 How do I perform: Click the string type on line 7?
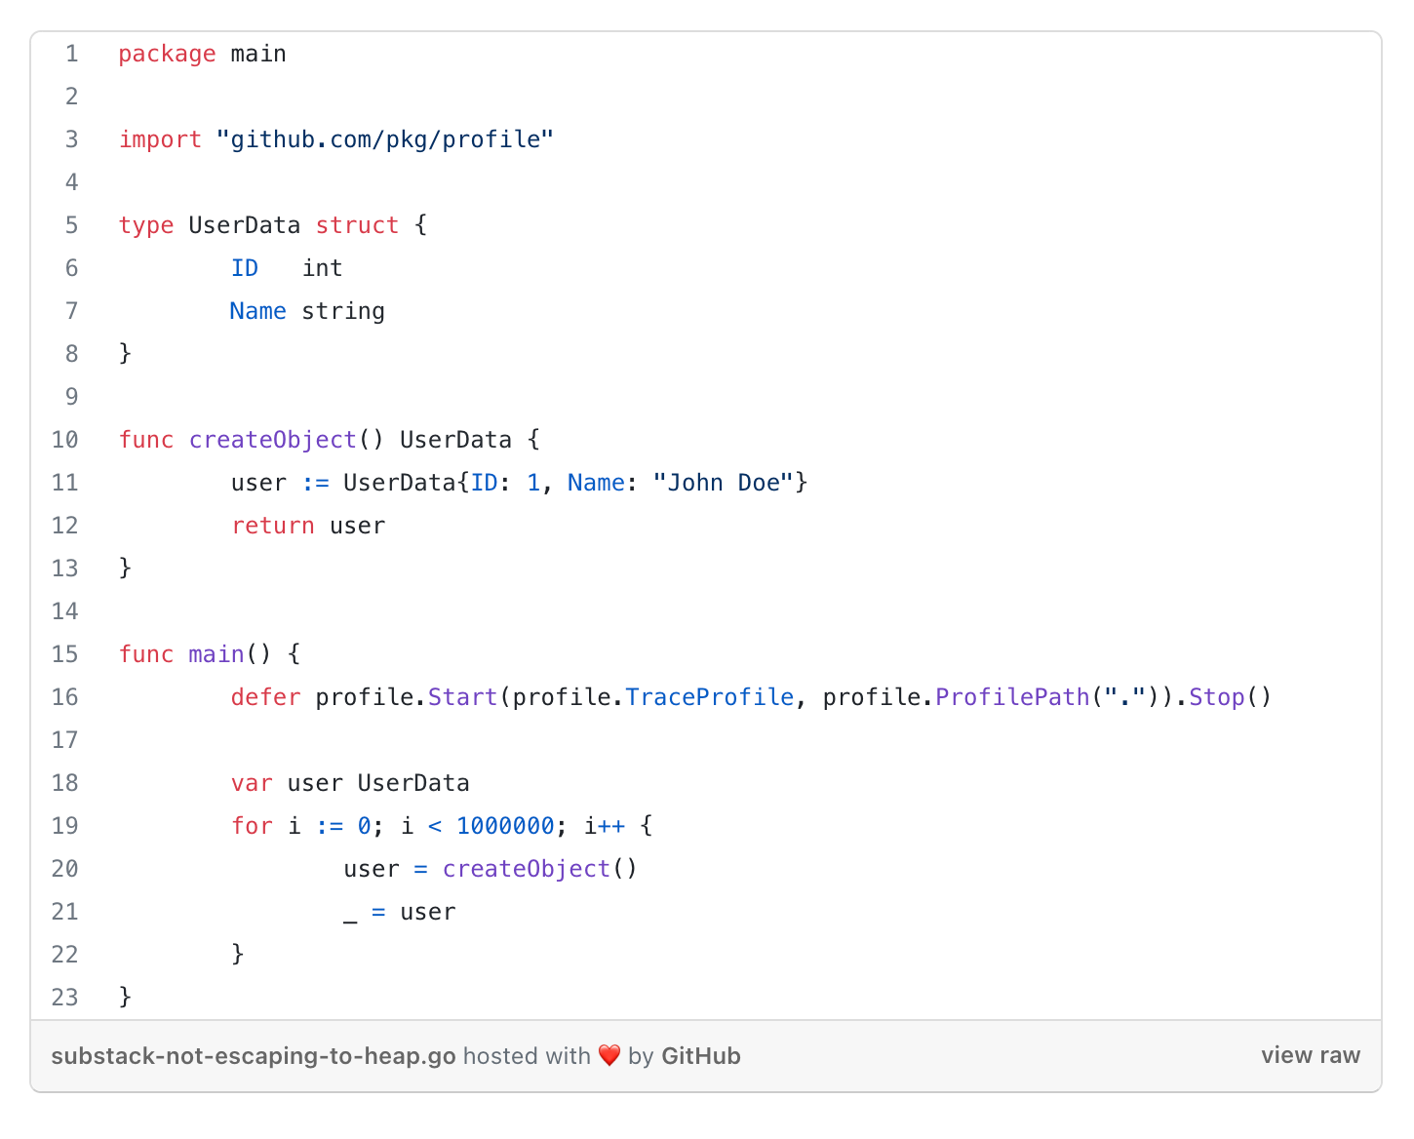tap(343, 312)
